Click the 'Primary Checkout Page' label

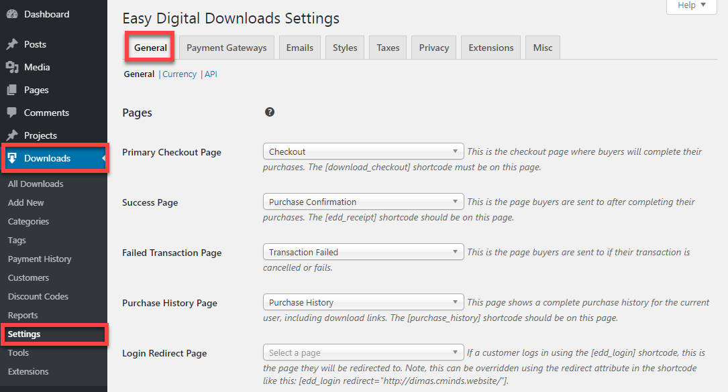tap(172, 153)
